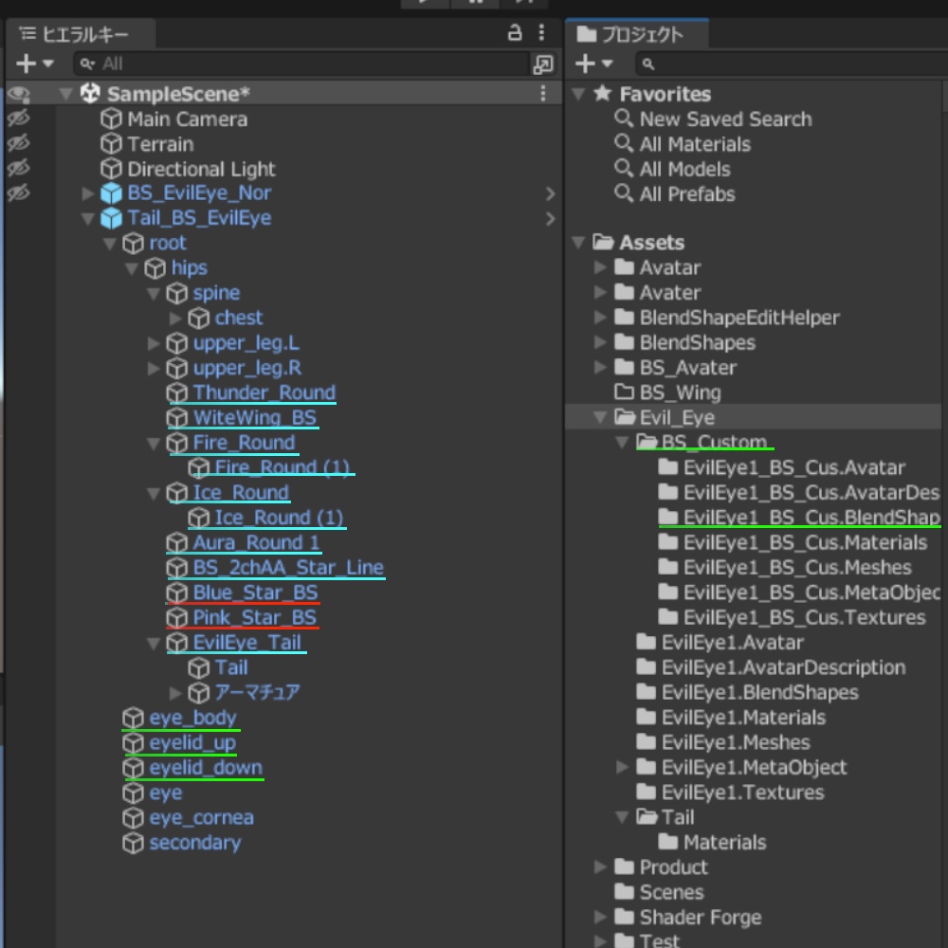The width and height of the screenshot is (948, 948).
Task: Click the Project panel plus create button
Action: click(585, 64)
